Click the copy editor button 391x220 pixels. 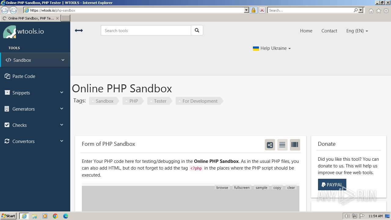tap(277, 188)
